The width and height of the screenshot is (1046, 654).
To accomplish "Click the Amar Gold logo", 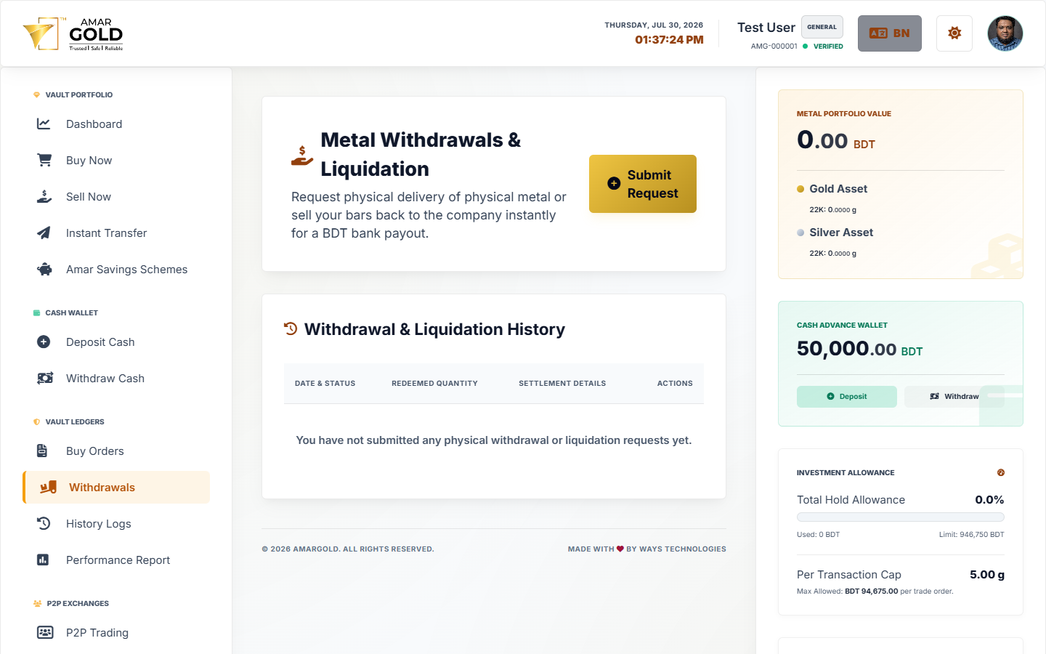I will click(73, 34).
